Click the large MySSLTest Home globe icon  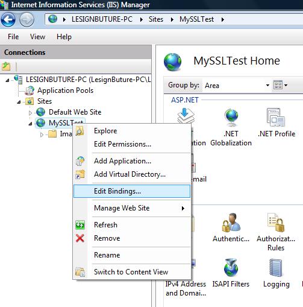[172, 62]
